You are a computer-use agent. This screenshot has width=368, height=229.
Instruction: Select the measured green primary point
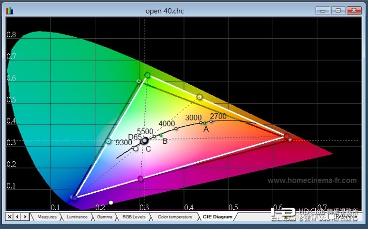[147, 75]
